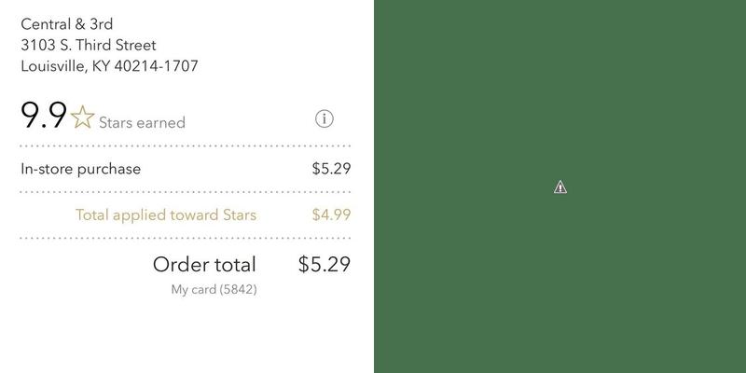Click the warning triangle icon
746x373 pixels.
click(x=559, y=187)
